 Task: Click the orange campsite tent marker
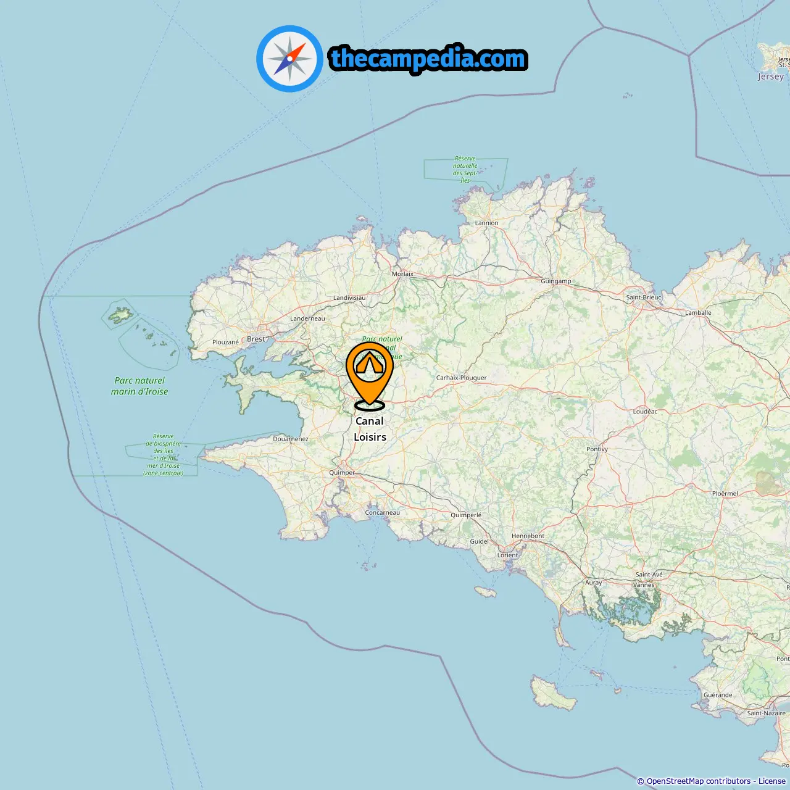pyautogui.click(x=369, y=376)
